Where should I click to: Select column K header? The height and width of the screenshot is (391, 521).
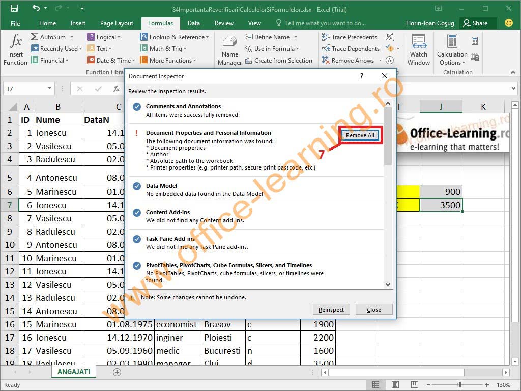point(483,107)
